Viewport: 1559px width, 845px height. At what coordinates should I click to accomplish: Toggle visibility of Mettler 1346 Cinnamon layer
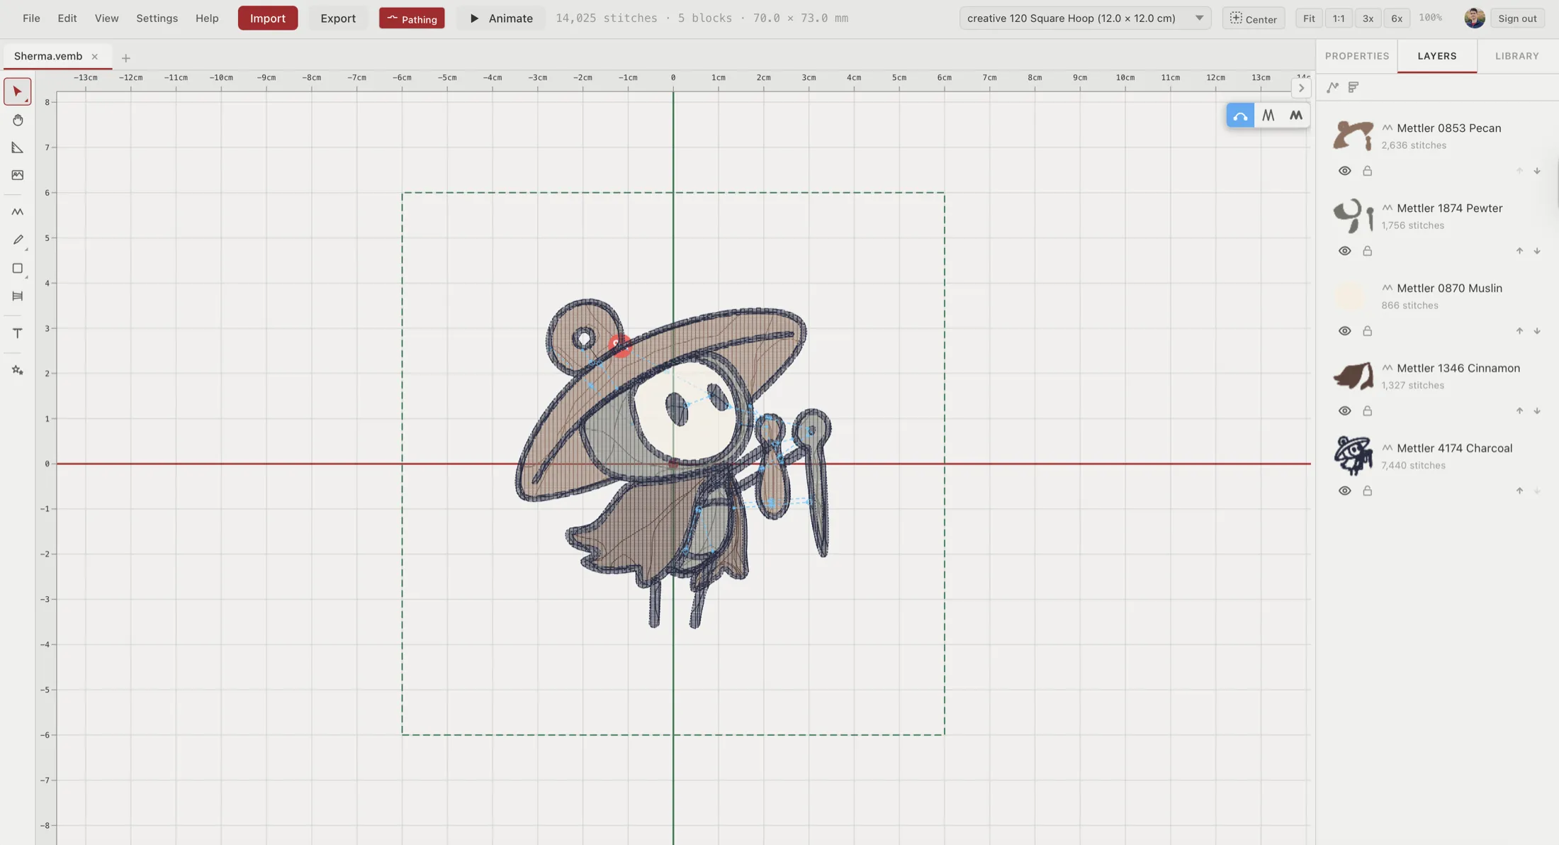click(1344, 410)
